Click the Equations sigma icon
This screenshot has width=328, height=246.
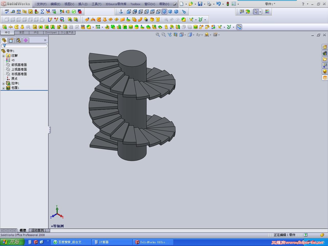pyautogui.click(x=42, y=12)
